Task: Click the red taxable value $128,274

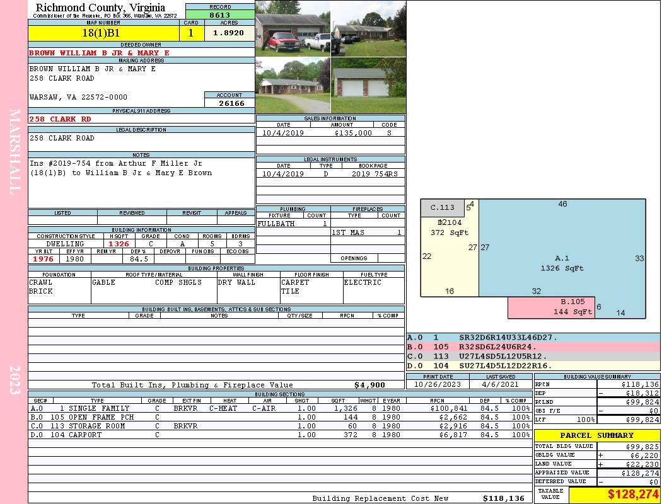Action: click(x=614, y=495)
